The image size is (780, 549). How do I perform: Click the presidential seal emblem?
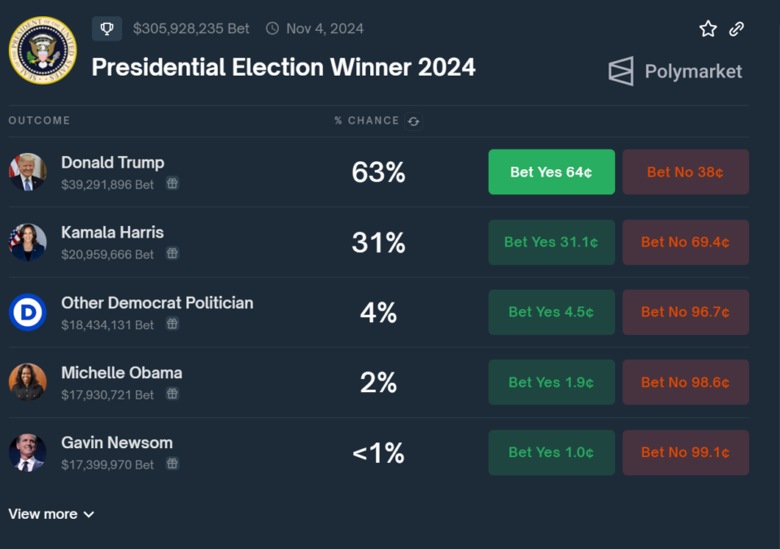tap(42, 50)
